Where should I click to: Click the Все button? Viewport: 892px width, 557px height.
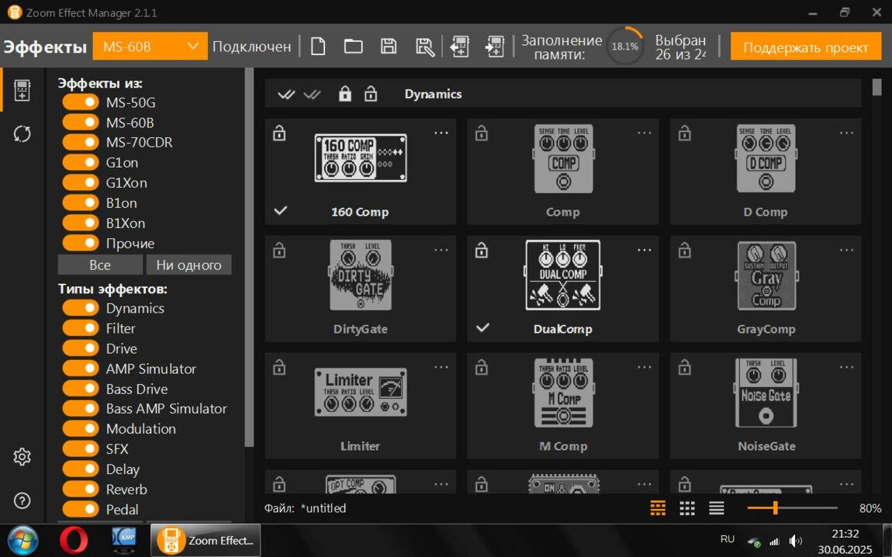100,265
